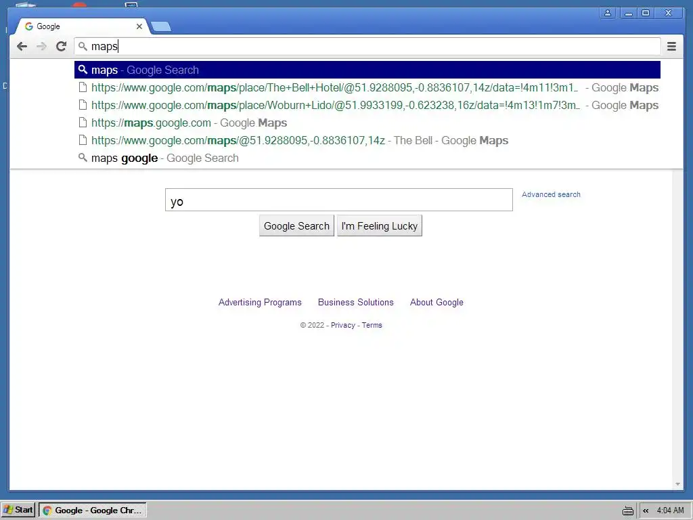Click the Google favicon on the tab

[29, 26]
